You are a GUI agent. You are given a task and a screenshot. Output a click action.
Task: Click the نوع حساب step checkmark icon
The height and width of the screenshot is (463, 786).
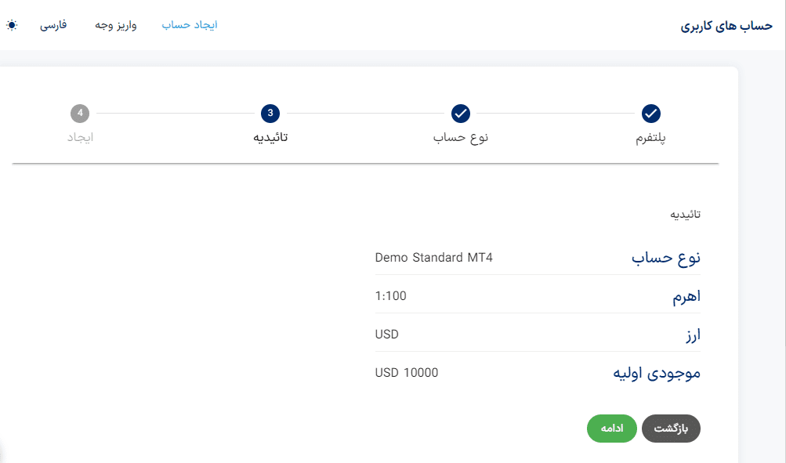pos(460,114)
